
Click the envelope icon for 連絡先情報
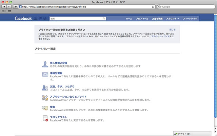click(45, 74)
